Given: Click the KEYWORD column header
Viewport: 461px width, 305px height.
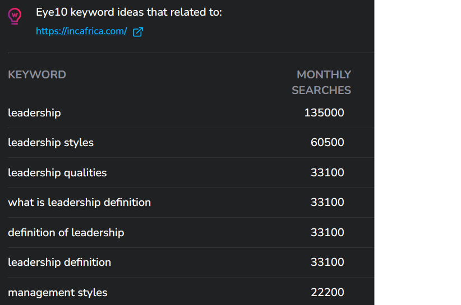Looking at the screenshot, I should (37, 74).
